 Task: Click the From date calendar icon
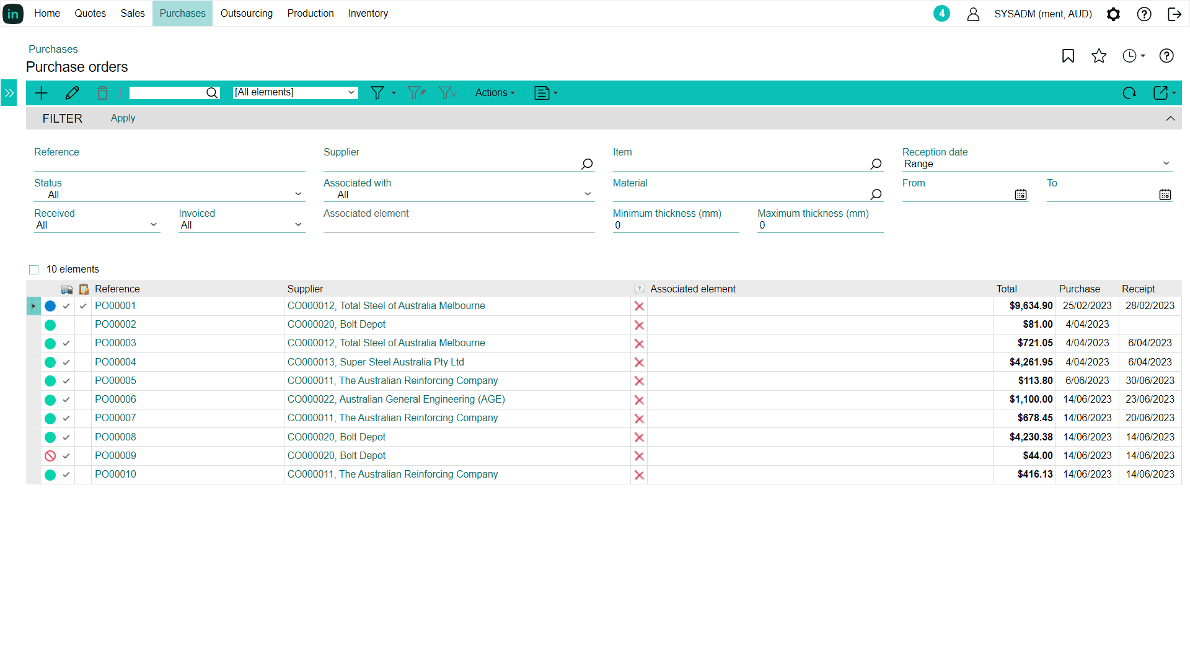(1021, 195)
